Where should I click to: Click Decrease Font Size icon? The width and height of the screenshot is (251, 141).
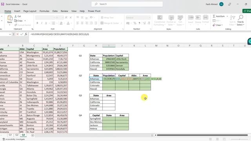71,17
